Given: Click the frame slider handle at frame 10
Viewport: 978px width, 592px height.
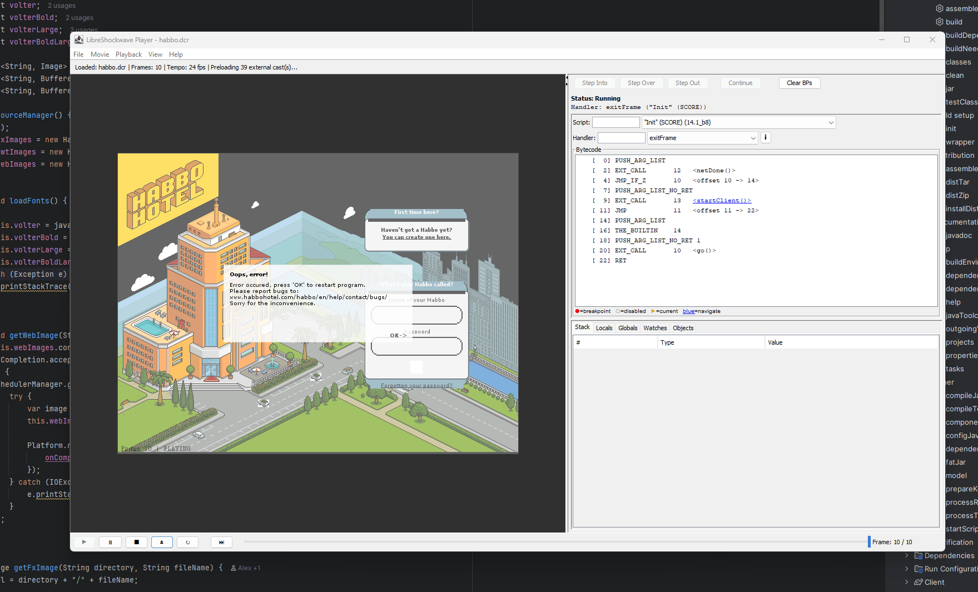Looking at the screenshot, I should (869, 541).
